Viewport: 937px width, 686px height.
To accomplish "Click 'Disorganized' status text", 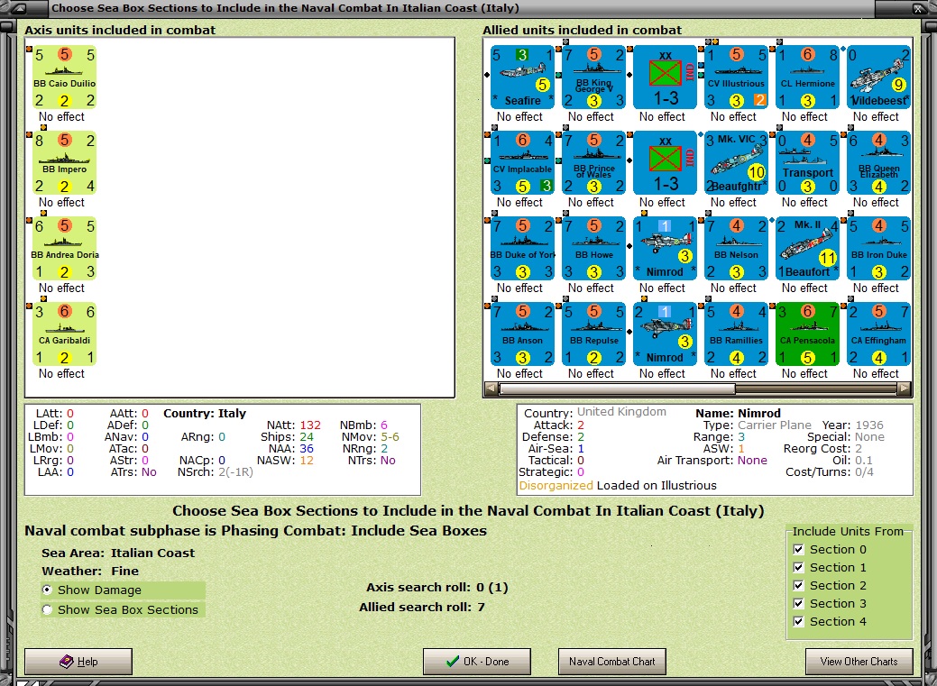I will [x=556, y=485].
